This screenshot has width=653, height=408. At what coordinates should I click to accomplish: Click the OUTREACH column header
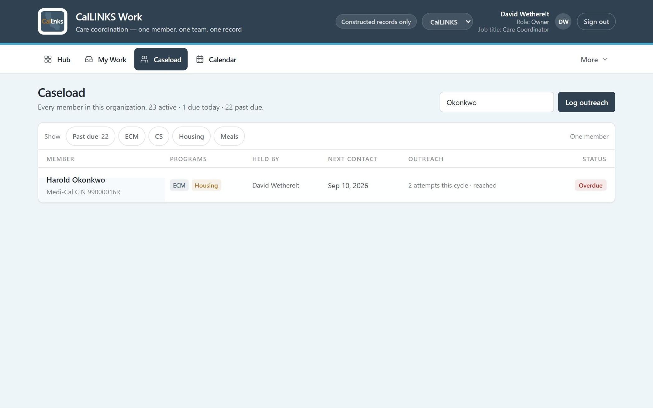426,159
